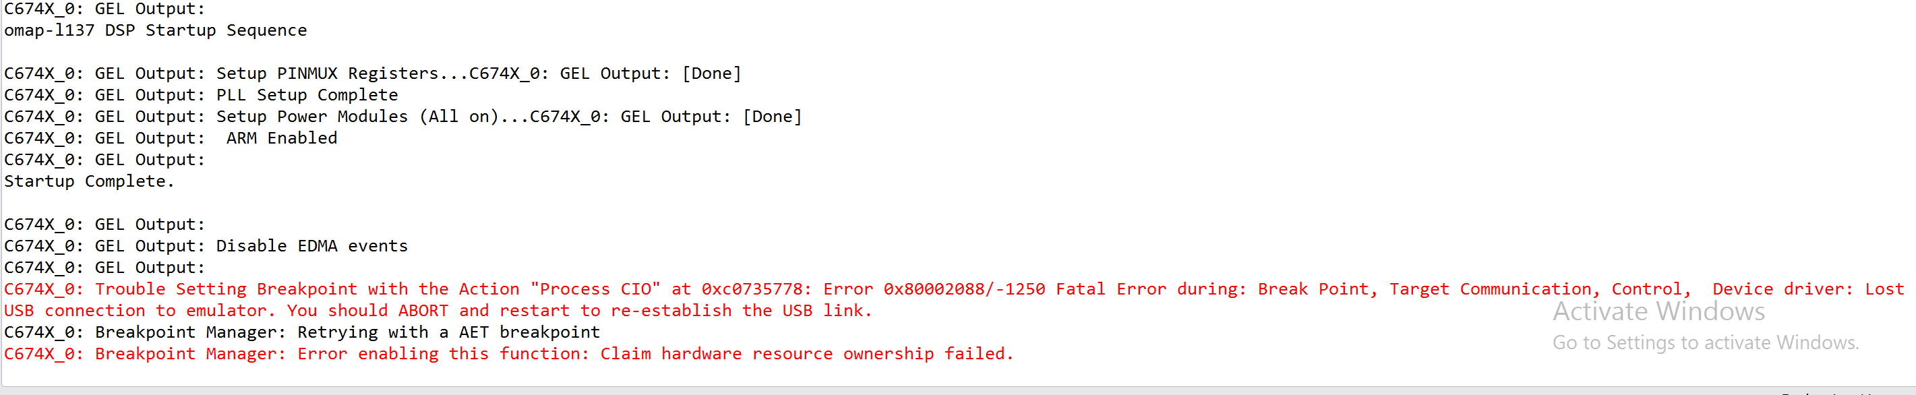Click the 'Disable EDMA events' message
Viewport: 1916px width, 395px height.
[312, 246]
